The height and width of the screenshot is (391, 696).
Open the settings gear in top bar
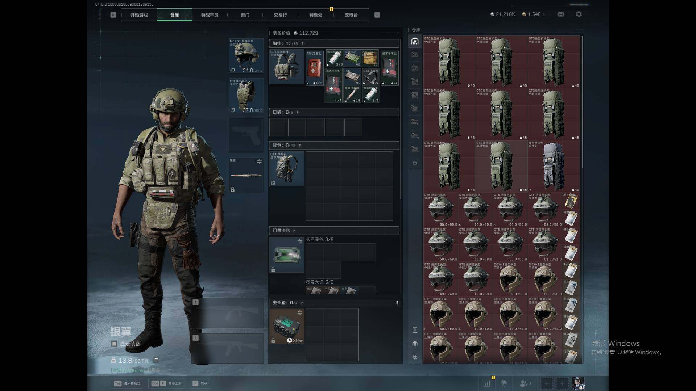[x=579, y=14]
